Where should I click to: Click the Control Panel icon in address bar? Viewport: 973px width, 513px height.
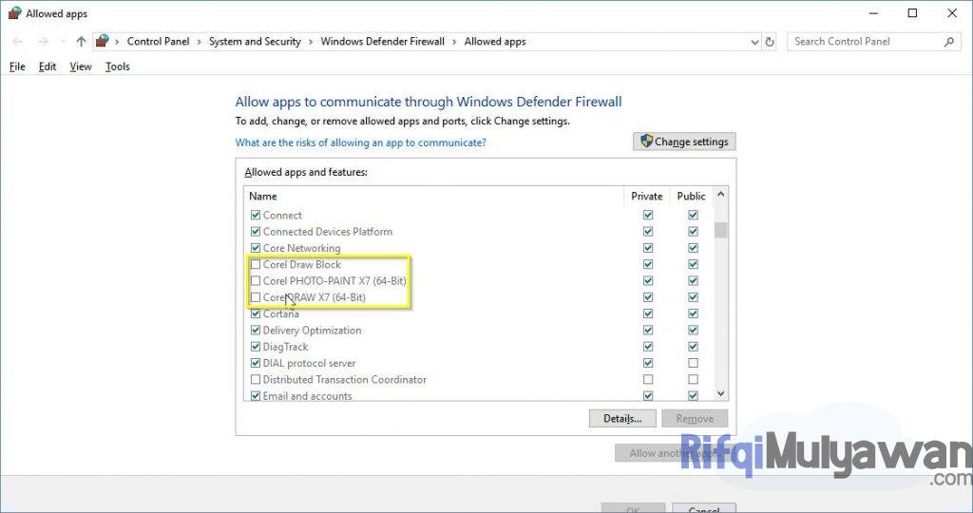[x=103, y=42]
